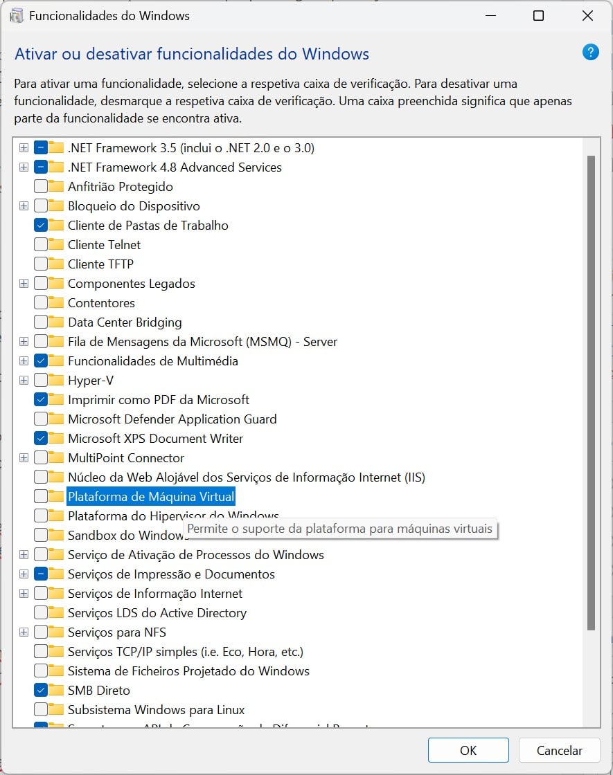Image resolution: width=613 pixels, height=775 pixels.
Task: Expand the .NET Framework 3.5 tree node
Action: (x=24, y=148)
